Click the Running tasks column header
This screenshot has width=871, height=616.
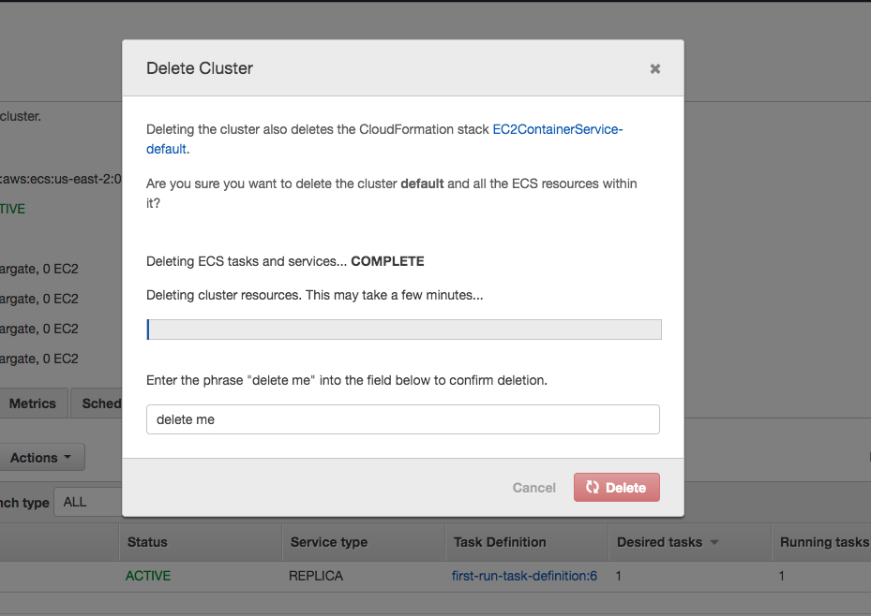[x=824, y=542]
